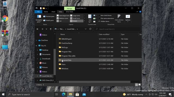Click the Search Local Disk (C:) box
This screenshot has width=174, height=97.
[117, 29]
